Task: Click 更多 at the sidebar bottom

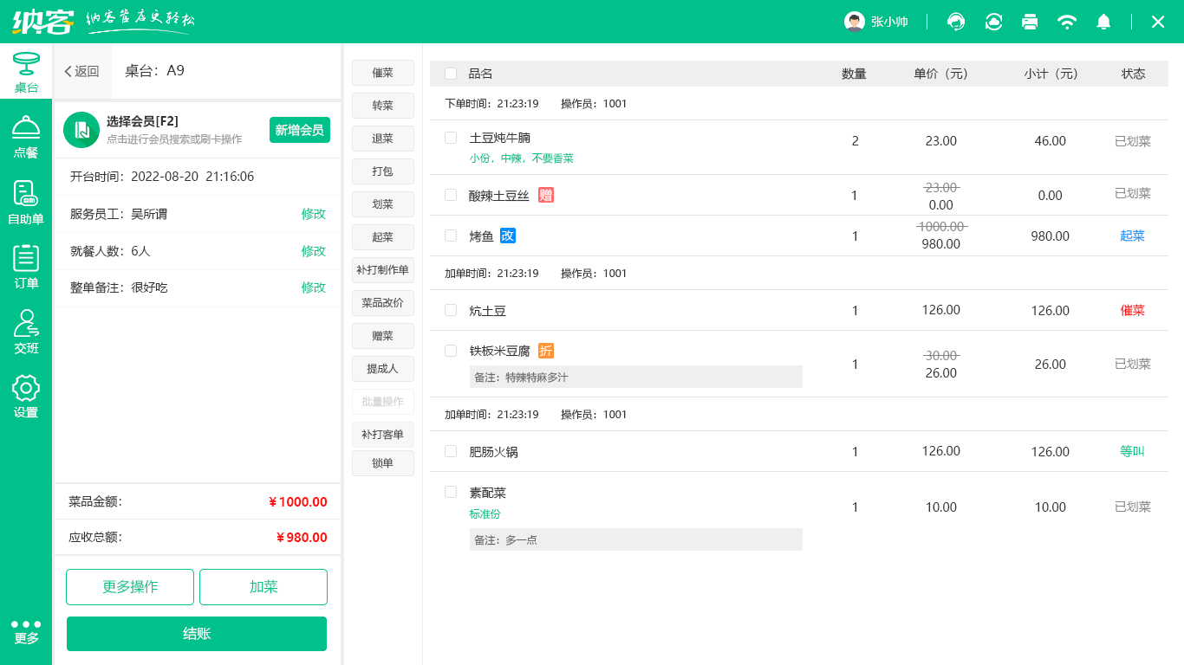Action: pyautogui.click(x=26, y=630)
